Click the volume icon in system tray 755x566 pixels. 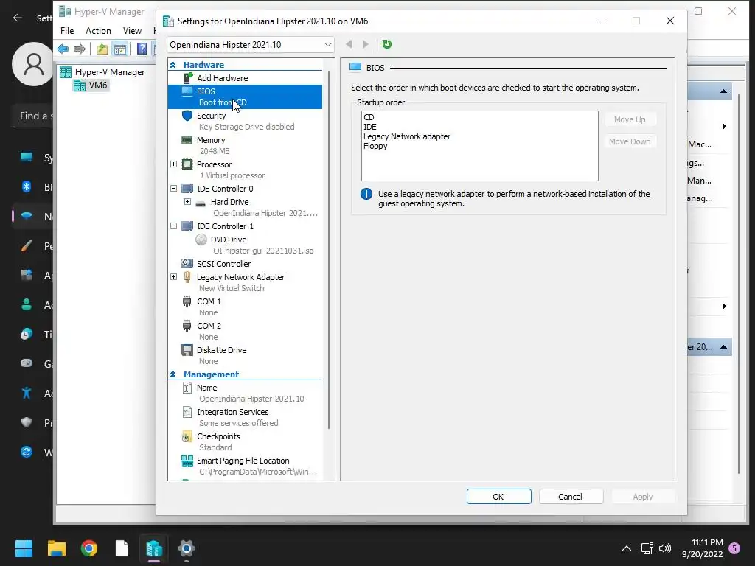(665, 548)
